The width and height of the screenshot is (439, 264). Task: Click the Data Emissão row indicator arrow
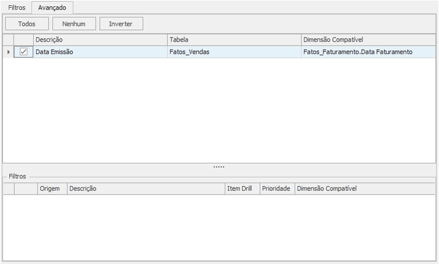point(8,52)
